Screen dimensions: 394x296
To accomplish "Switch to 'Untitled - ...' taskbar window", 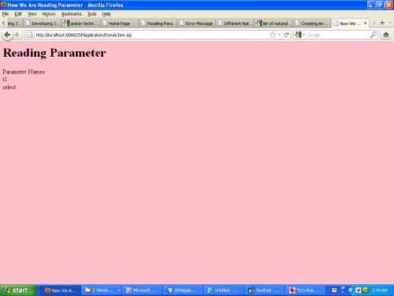I will [x=224, y=290].
